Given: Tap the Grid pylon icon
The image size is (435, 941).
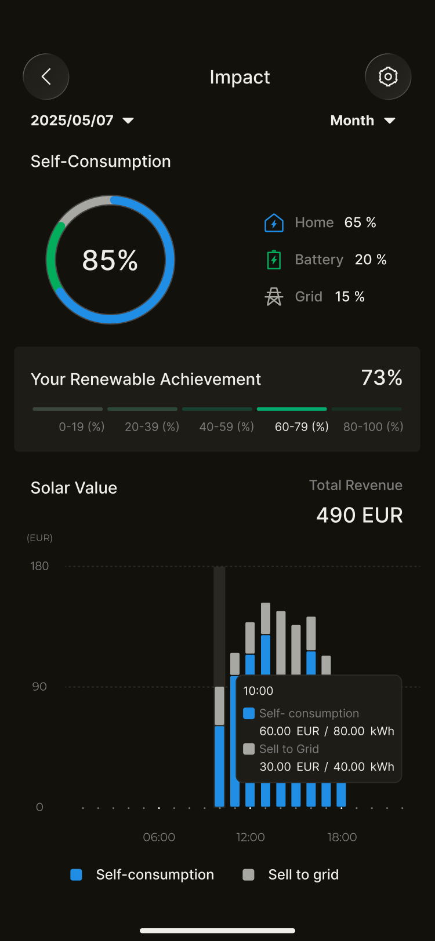Looking at the screenshot, I should 274,297.
